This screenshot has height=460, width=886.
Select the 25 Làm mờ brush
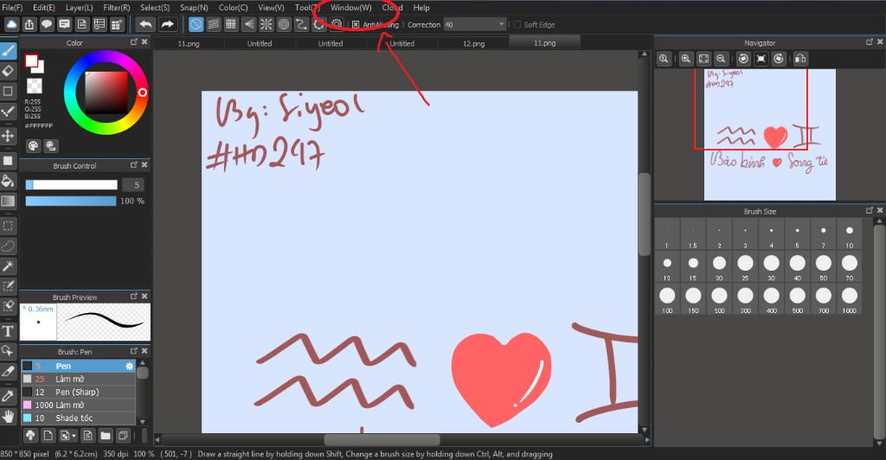click(x=78, y=380)
